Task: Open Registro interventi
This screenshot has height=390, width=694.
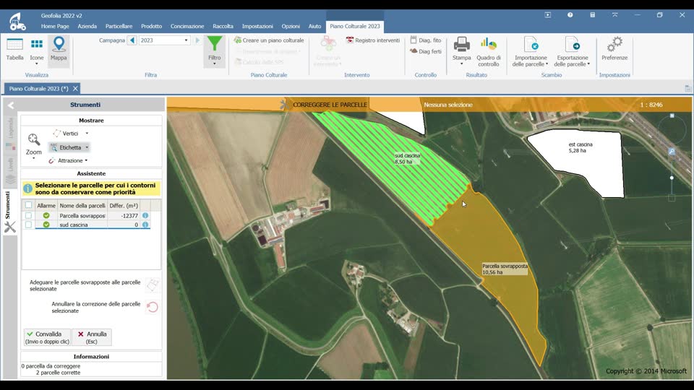Action: click(x=373, y=40)
